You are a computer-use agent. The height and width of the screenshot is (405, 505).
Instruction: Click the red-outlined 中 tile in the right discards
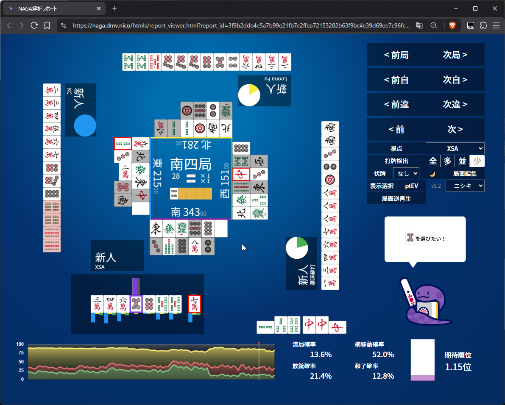click(x=241, y=175)
